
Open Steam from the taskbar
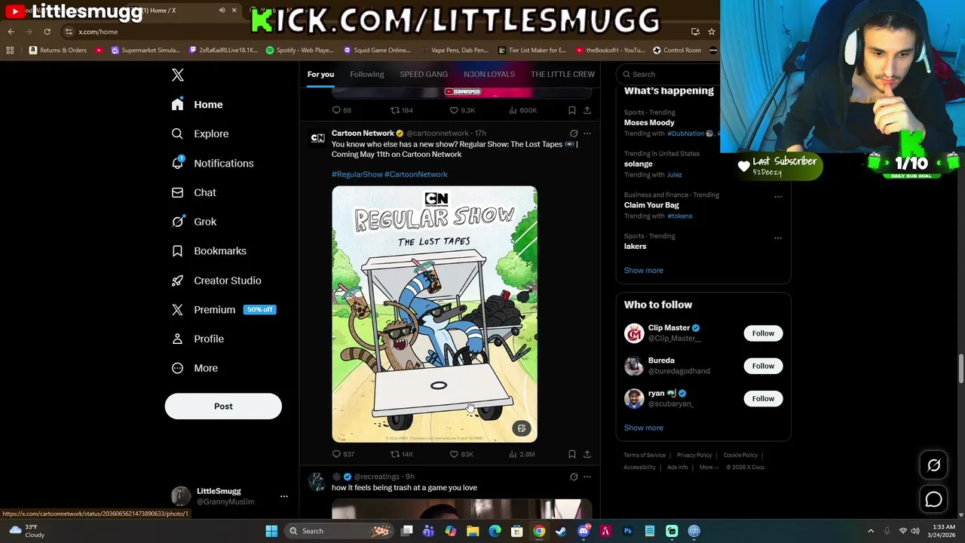click(561, 531)
